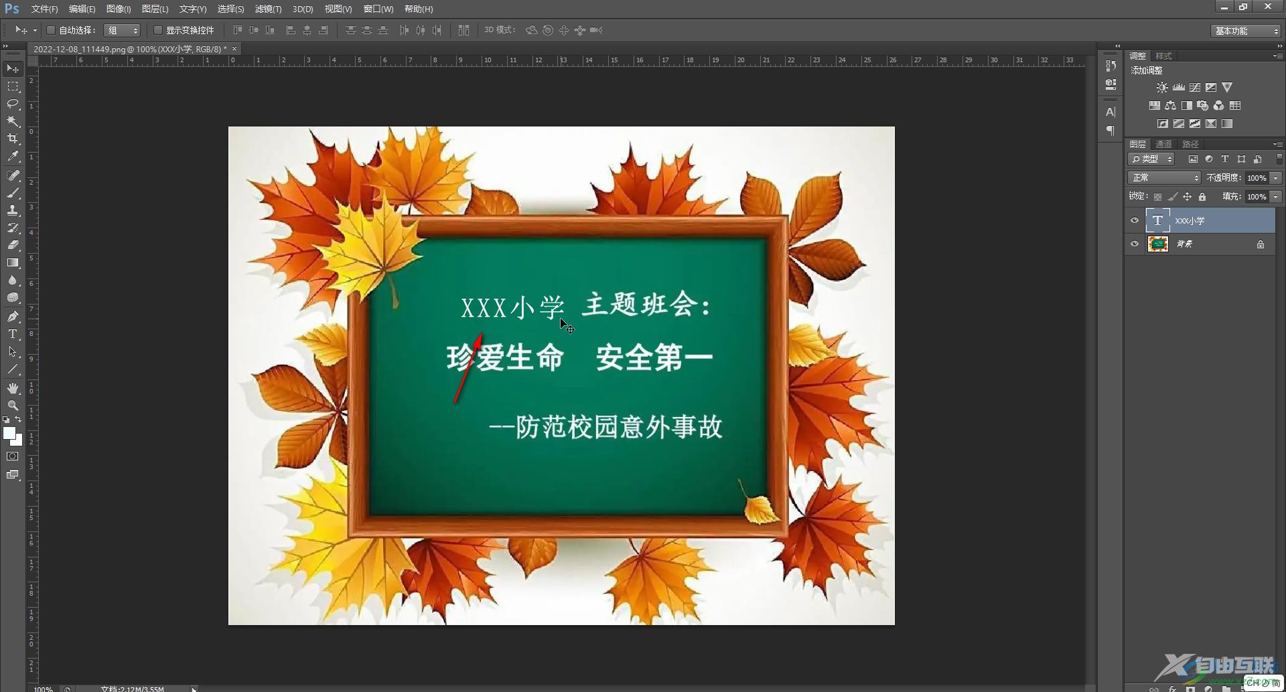Open the Layers panel flyout menu

(1277, 144)
